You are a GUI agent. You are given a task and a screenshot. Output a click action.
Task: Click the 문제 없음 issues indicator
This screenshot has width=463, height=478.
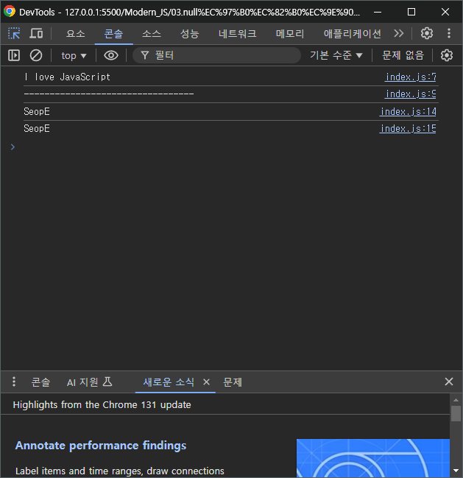click(x=403, y=55)
